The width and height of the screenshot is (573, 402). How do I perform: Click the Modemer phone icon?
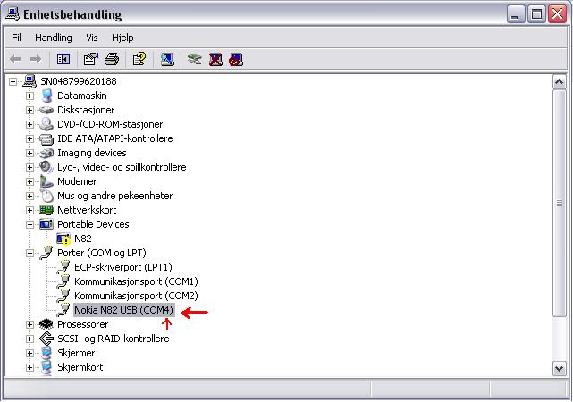tap(46, 181)
